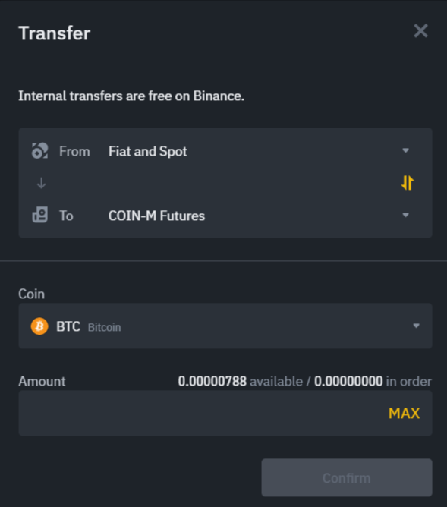The image size is (447, 507).
Task: Close the Transfer dialog
Action: (x=420, y=31)
